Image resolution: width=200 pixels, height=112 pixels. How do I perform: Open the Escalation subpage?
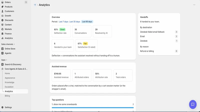pos(9,87)
